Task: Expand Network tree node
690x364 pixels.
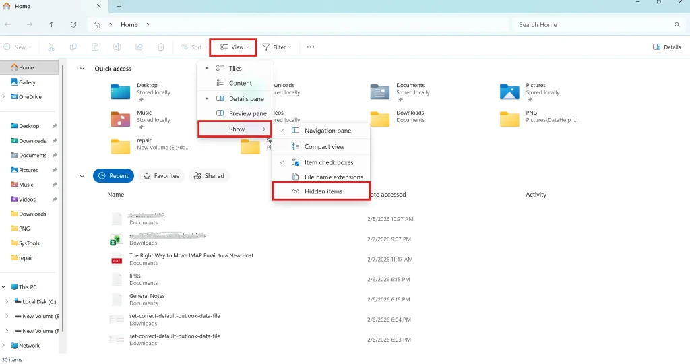Action: tap(3, 346)
